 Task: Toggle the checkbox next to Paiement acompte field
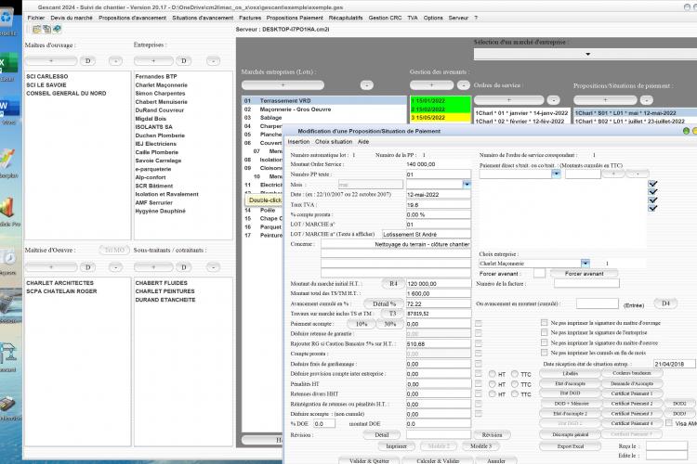pos(479,324)
